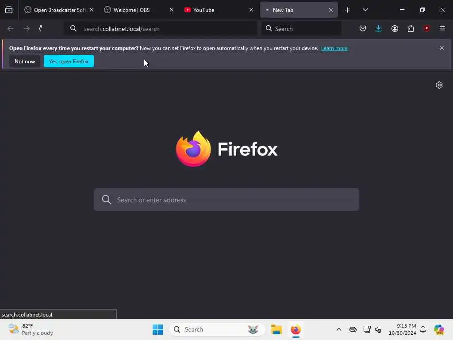Image resolution: width=453 pixels, height=340 pixels.
Task: Open the Windows Start menu
Action: tap(158, 329)
